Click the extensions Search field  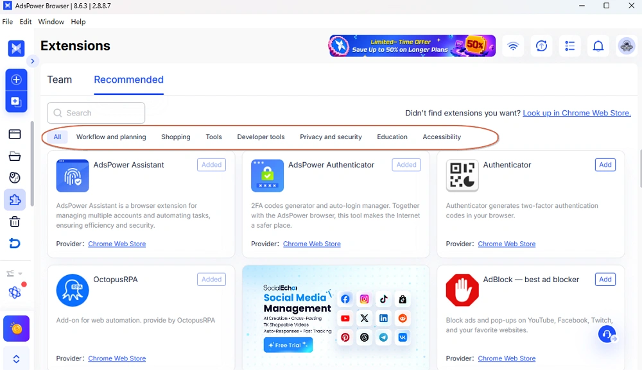[x=96, y=113]
